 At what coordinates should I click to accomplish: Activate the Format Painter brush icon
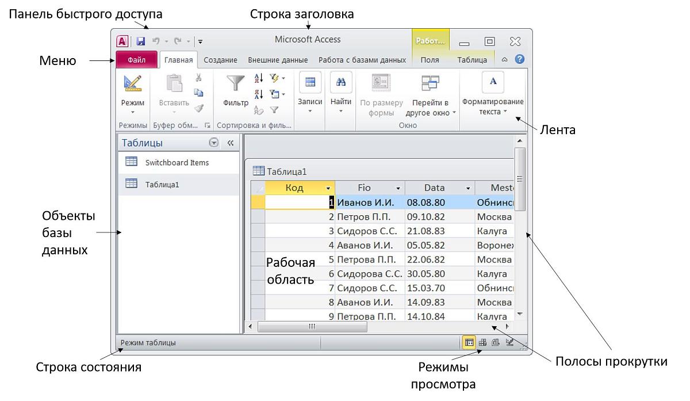[x=198, y=108]
